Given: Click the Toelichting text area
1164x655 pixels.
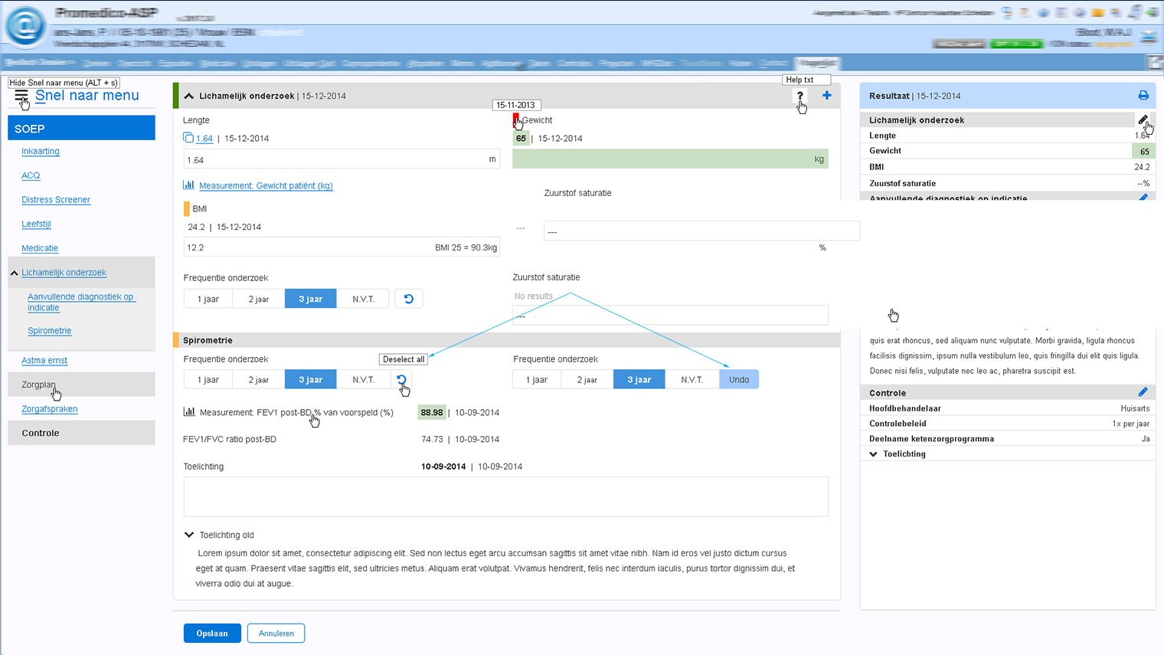Looking at the screenshot, I should 505,496.
